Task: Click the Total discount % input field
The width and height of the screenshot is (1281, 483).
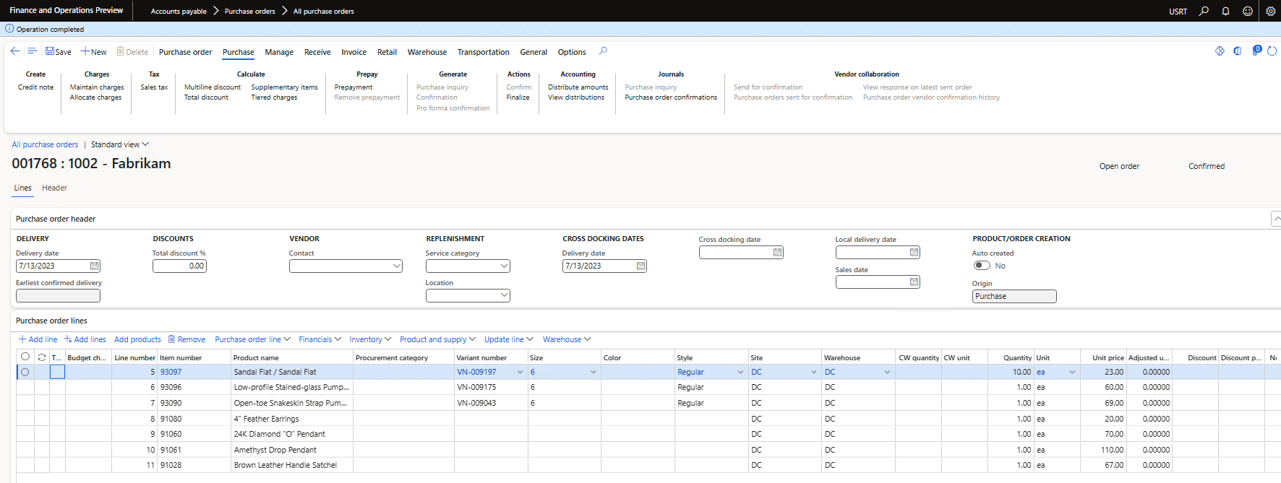Action: [179, 266]
